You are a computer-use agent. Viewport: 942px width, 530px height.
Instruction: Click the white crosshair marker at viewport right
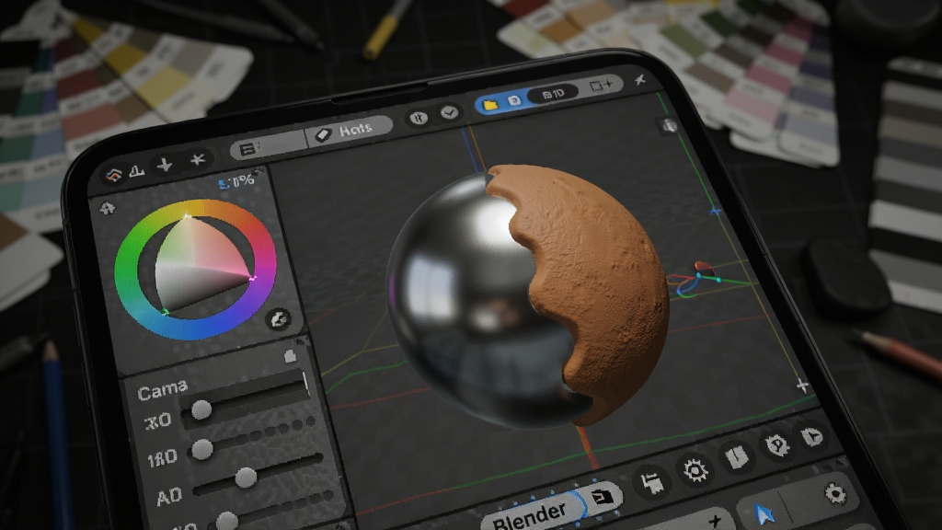coord(802,386)
